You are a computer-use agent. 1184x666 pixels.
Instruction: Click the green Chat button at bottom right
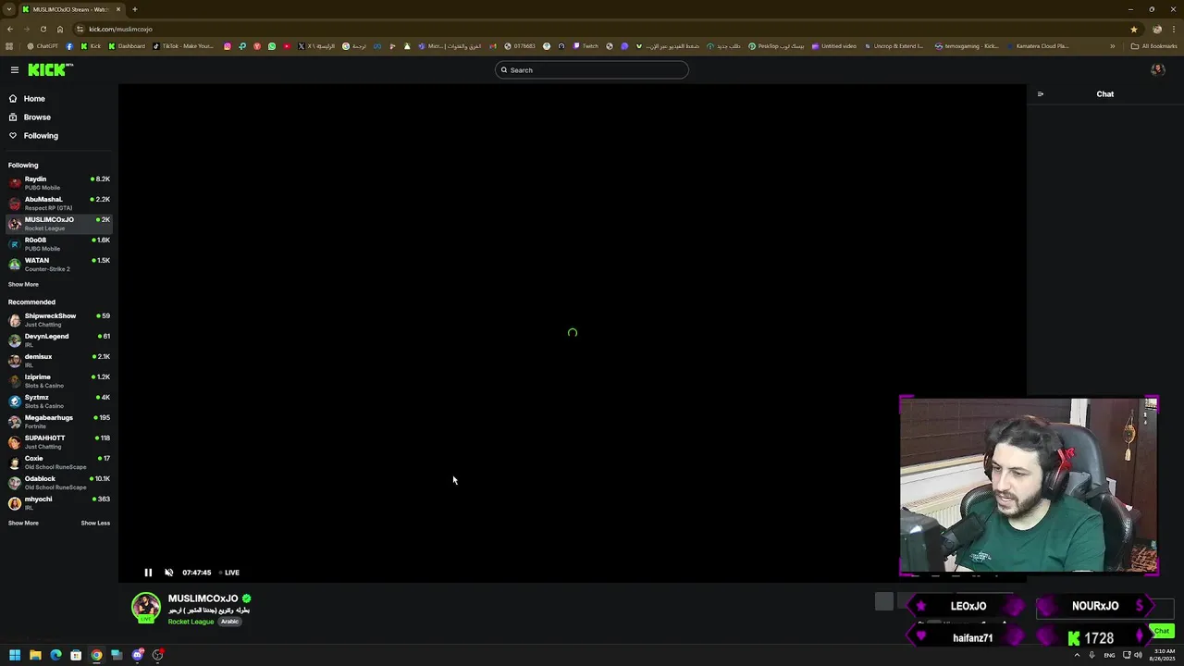tap(1162, 631)
